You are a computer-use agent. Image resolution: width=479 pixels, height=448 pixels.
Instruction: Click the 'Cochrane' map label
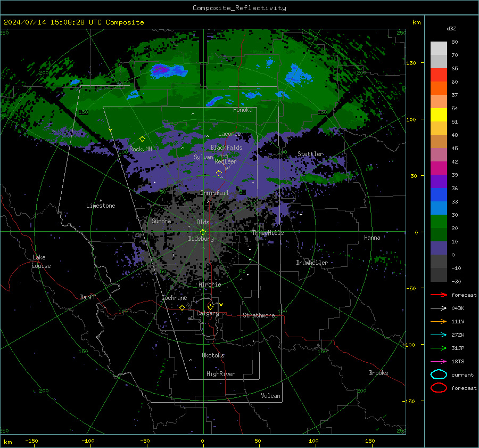point(174,298)
